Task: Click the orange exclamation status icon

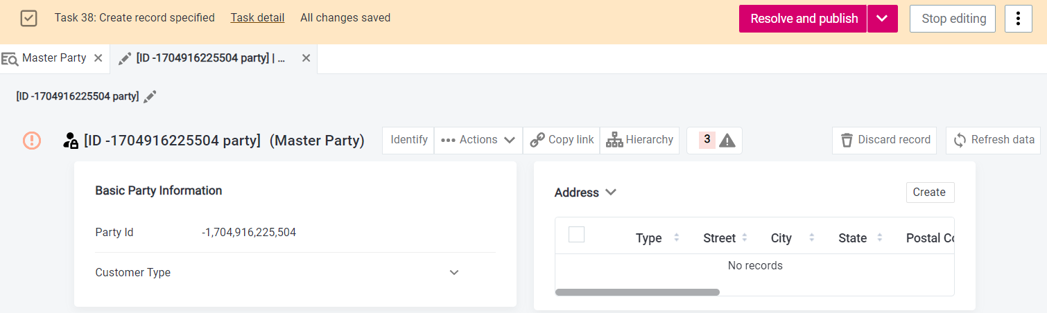Action: pos(32,141)
